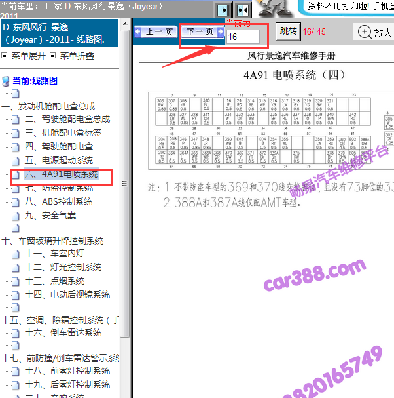Open 十九、后雾灯控制系统 entry
Screen dimensions: 394x398
pos(67,384)
